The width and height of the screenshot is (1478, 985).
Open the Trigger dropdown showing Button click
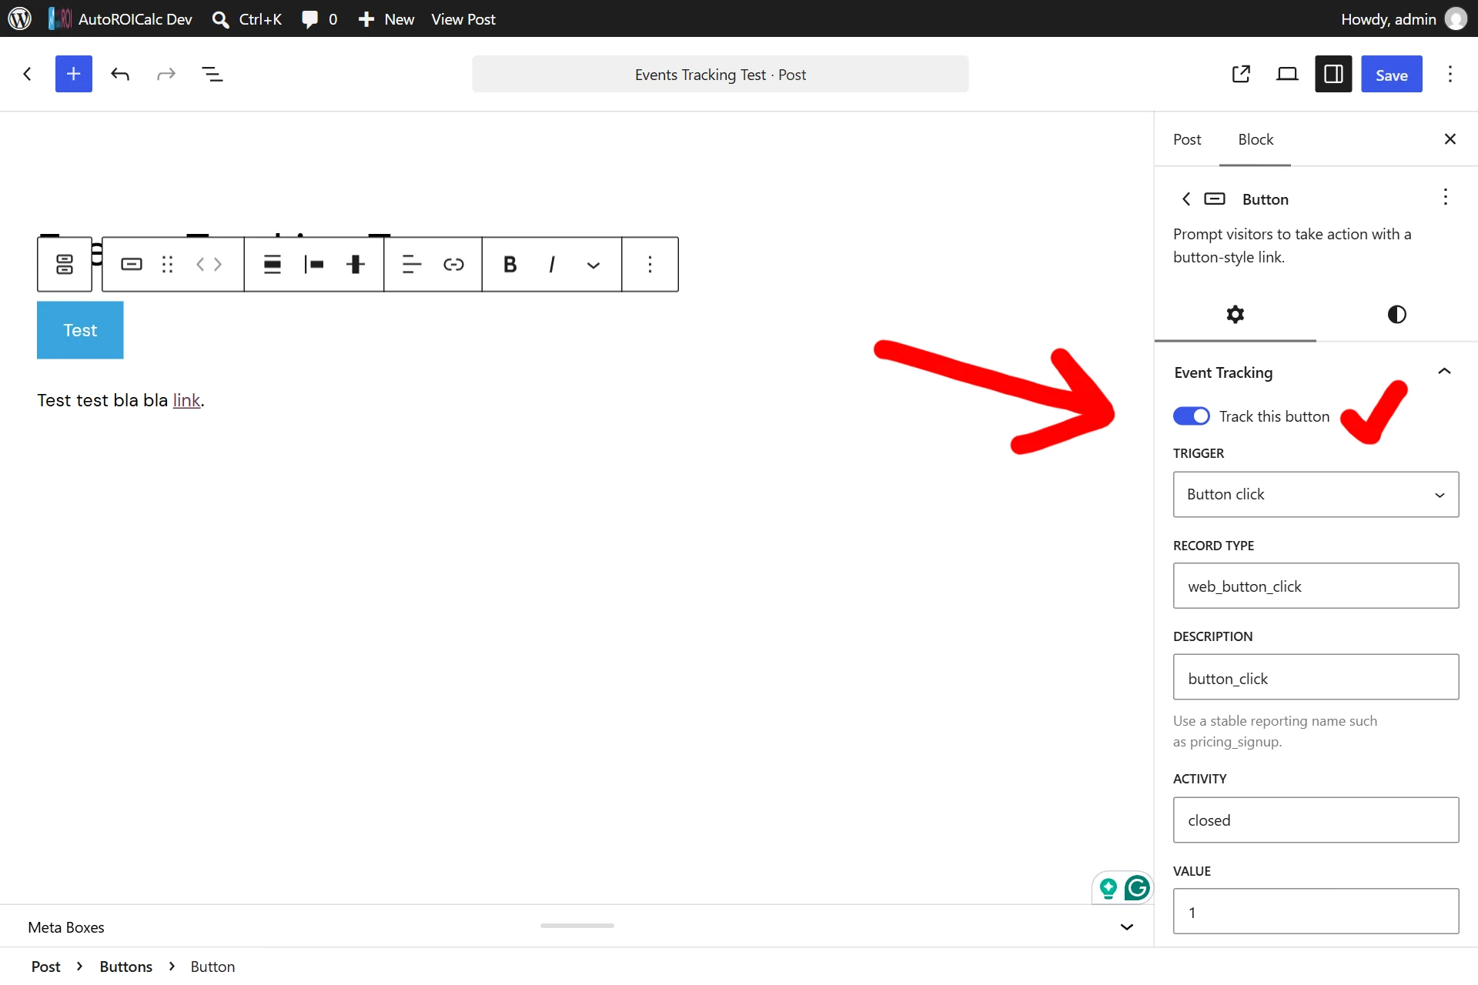click(x=1316, y=494)
